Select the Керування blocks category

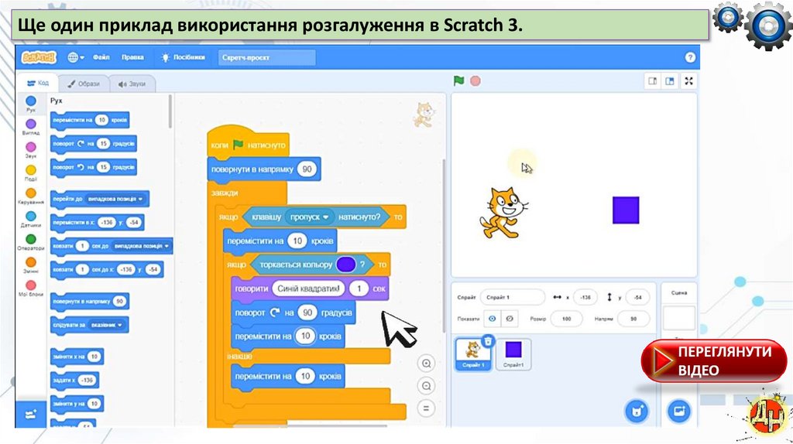click(31, 196)
